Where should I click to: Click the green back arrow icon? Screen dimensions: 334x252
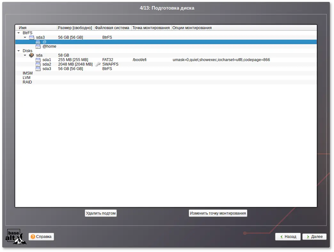click(x=282, y=237)
